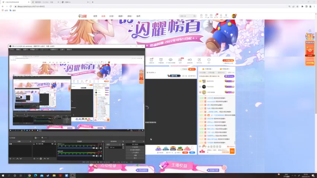Open the 活动榜单 activity ranking banner

tap(108, 166)
